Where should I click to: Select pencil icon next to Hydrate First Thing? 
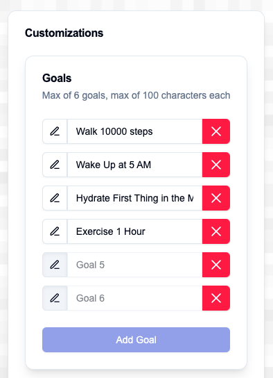(x=55, y=198)
